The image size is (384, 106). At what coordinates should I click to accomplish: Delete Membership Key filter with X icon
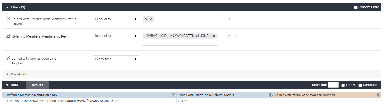pos(229,36)
